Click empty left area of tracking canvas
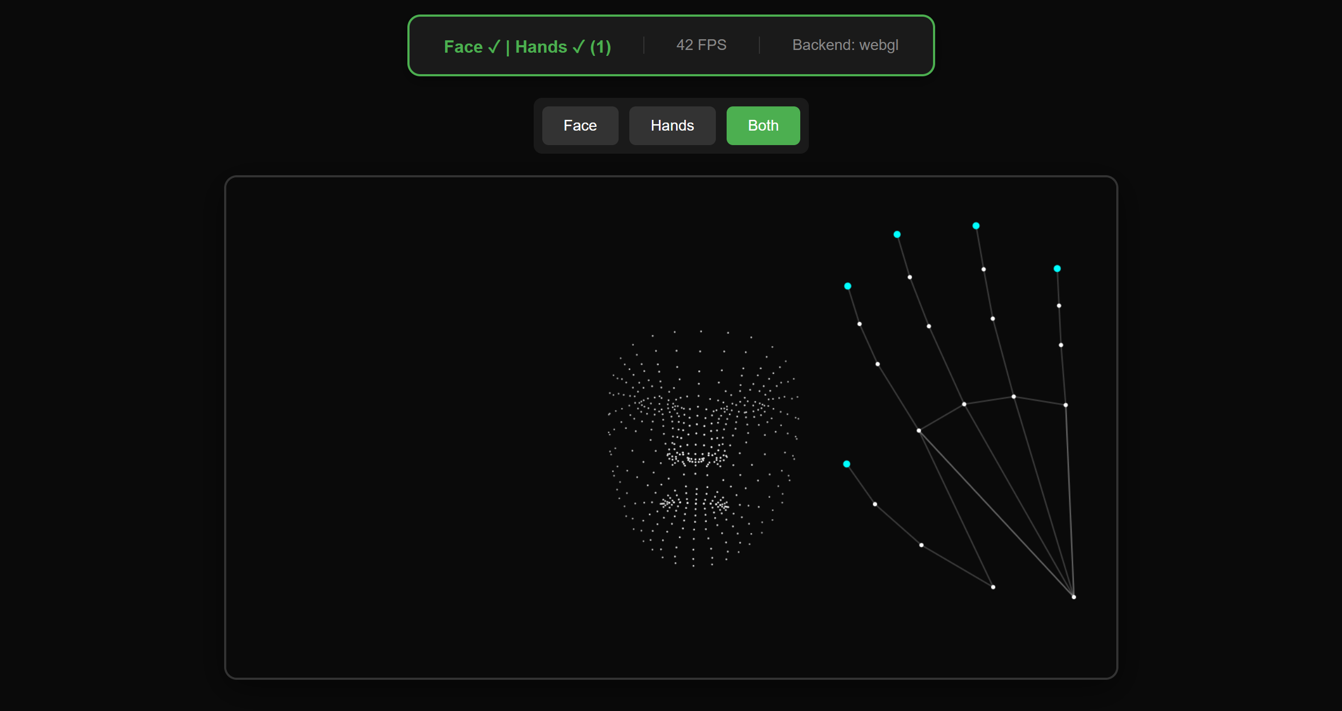This screenshot has width=1342, height=711. coord(403,430)
